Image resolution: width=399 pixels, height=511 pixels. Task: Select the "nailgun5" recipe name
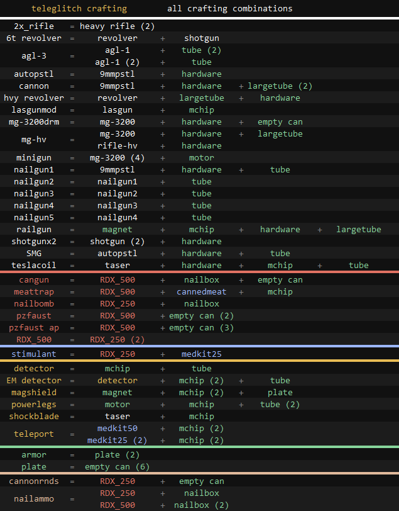(34, 217)
